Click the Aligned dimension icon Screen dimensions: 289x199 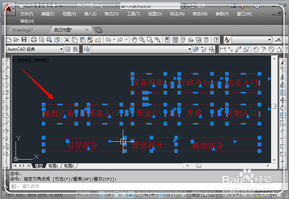pyautogui.click(x=230, y=49)
